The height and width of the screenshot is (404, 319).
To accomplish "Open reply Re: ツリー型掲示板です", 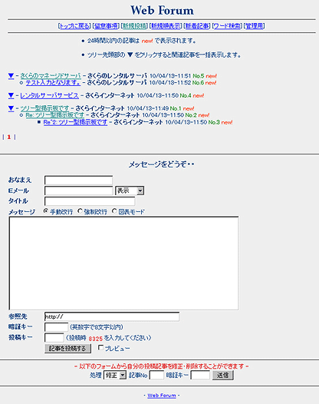I will tap(54, 115).
